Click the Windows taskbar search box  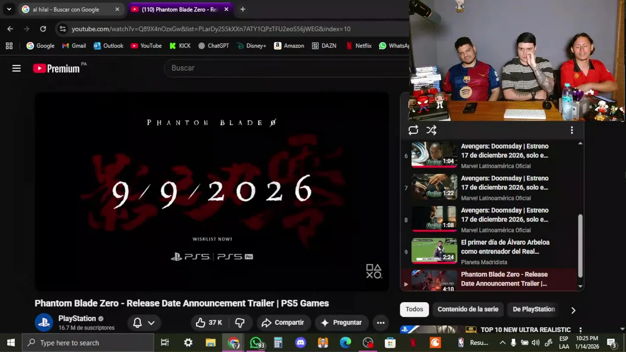[88, 343]
